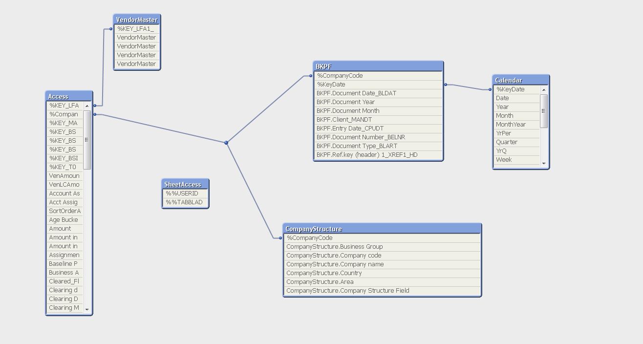Select Cleared_Fl field in Access table
Image resolution: width=643 pixels, height=344 pixels.
(65, 281)
